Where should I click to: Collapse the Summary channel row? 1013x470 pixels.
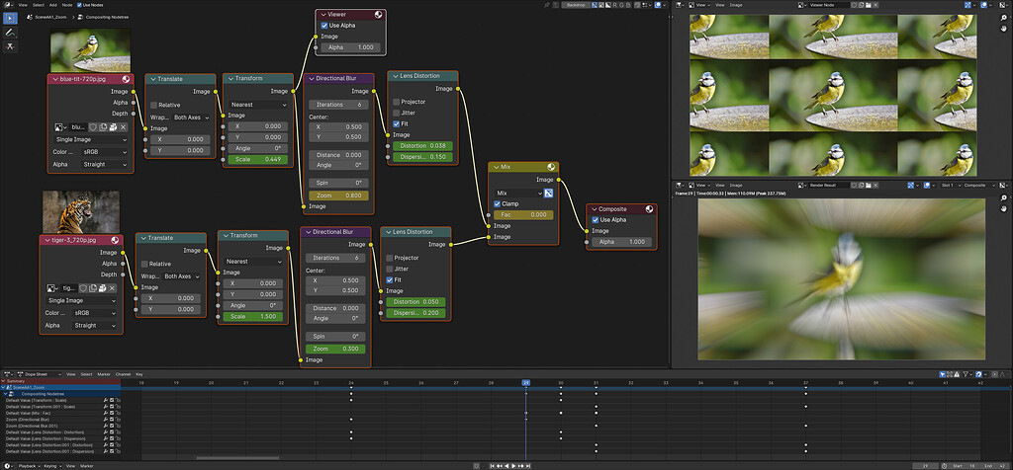coord(3,381)
